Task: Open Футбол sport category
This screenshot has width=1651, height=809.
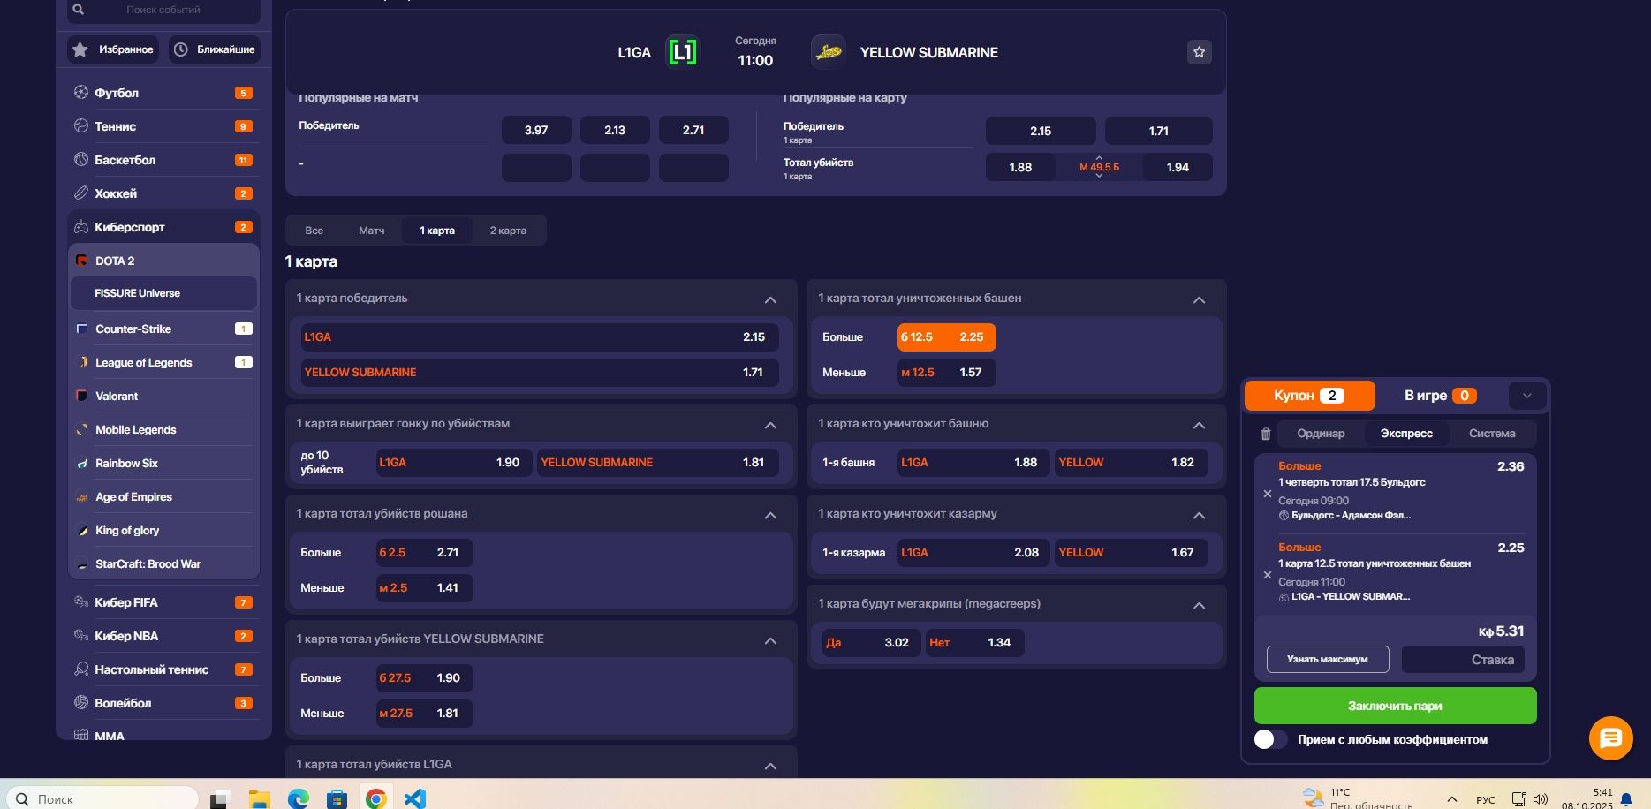Action: pyautogui.click(x=117, y=93)
